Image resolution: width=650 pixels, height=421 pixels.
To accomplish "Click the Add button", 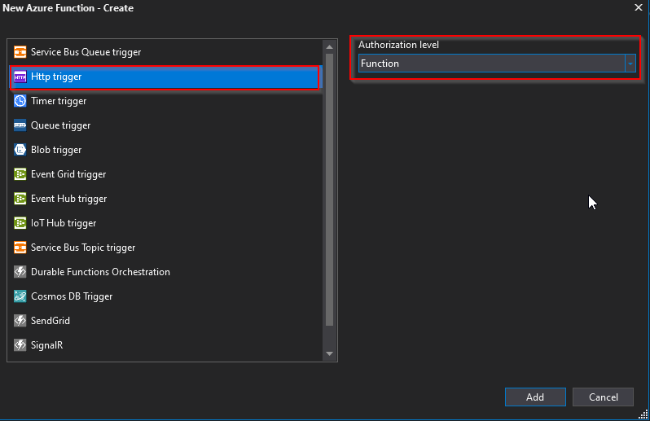I will click(535, 397).
